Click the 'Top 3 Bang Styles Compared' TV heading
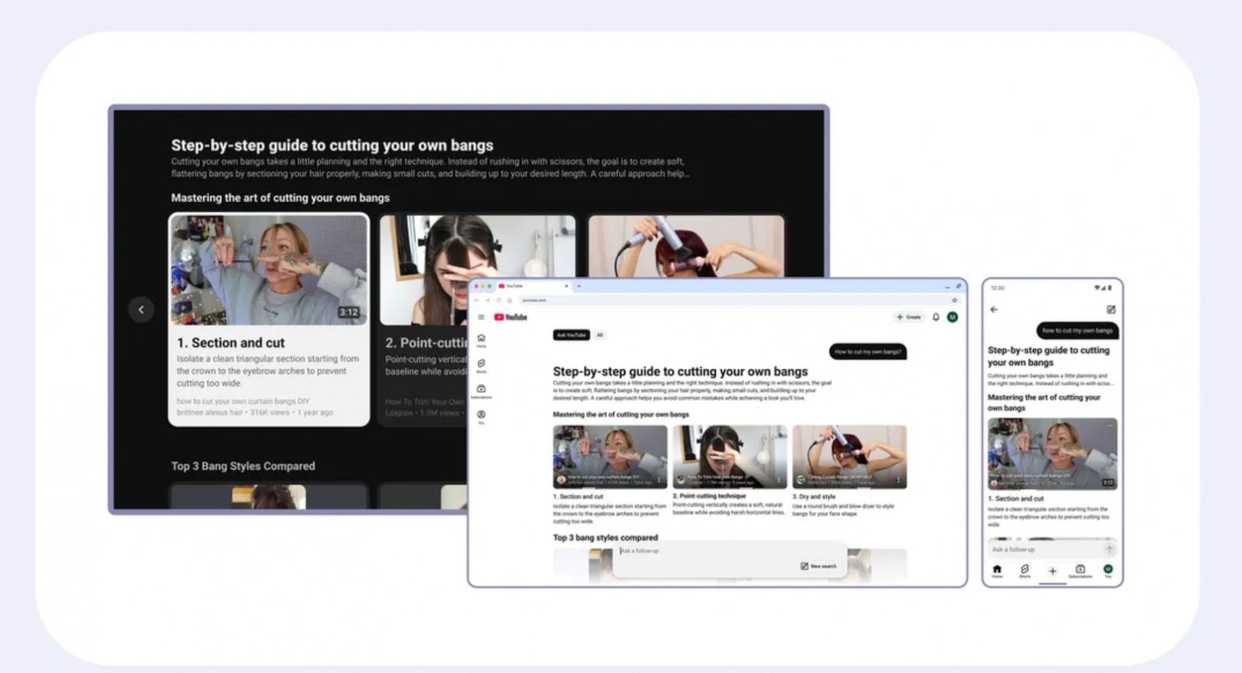Image resolution: width=1242 pixels, height=673 pixels. [243, 466]
